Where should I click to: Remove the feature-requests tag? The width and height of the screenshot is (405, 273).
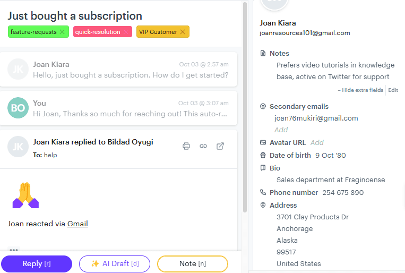(x=62, y=32)
